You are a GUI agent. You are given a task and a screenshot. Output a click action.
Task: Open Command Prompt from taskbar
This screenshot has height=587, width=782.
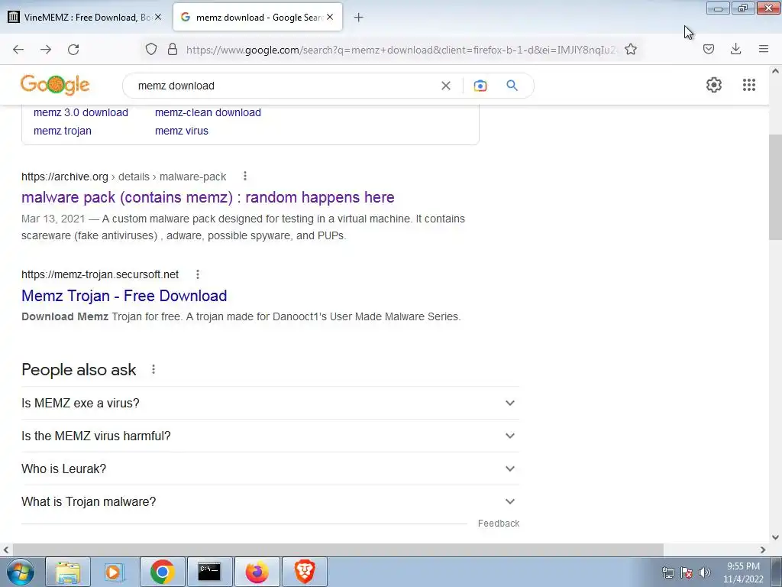tap(209, 572)
